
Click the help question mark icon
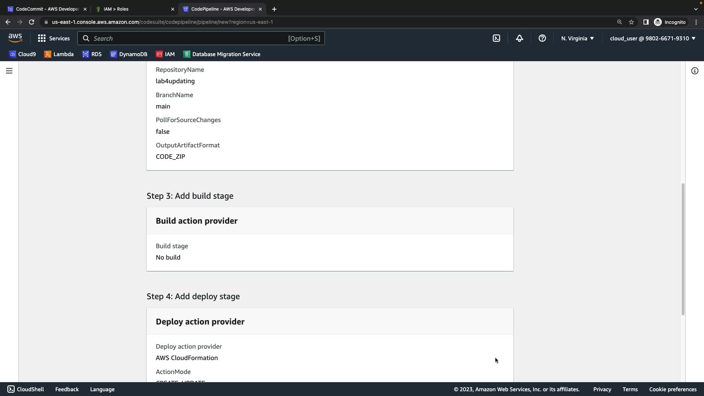[542, 38]
